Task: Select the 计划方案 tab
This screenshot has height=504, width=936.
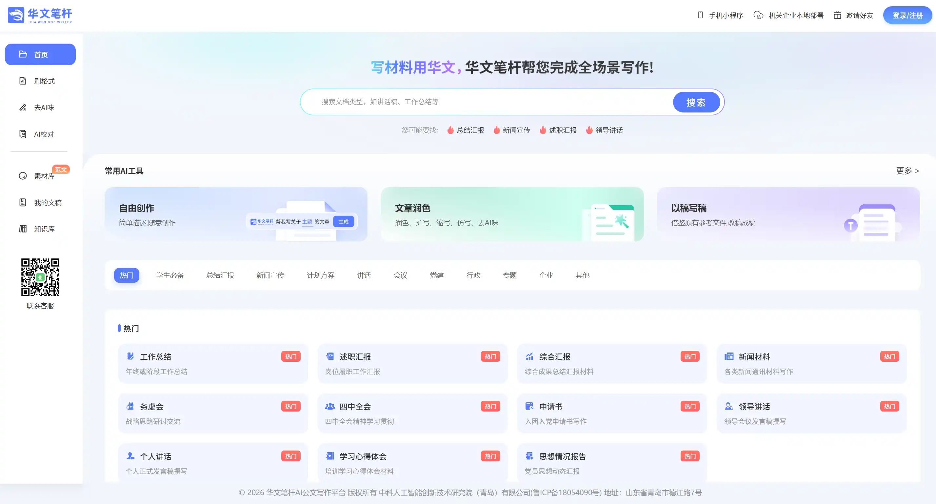Action: coord(321,275)
